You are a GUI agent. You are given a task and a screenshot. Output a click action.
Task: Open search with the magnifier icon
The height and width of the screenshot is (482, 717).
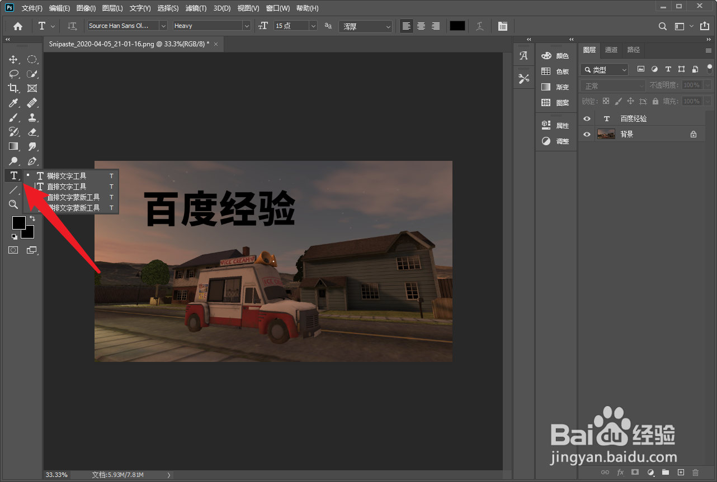663,26
